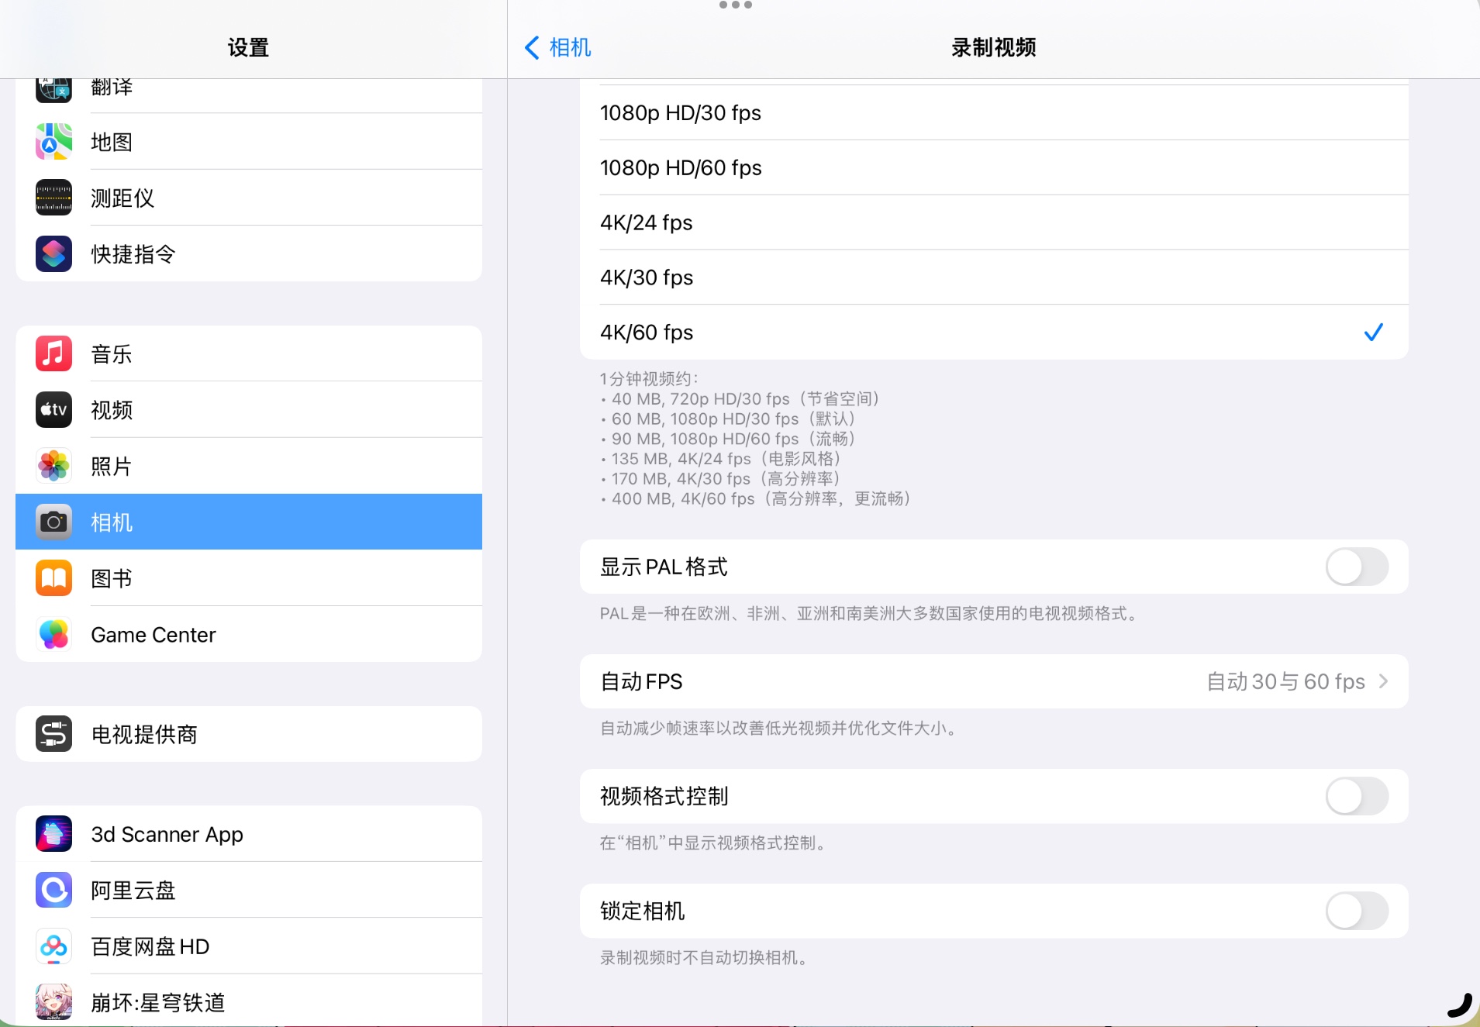Turn on 视频格式控制 toggle
Viewport: 1480px width, 1027px height.
[1356, 797]
